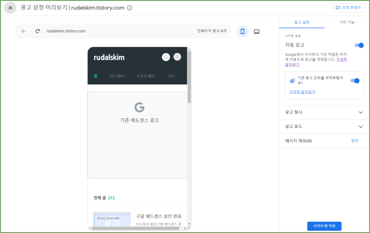This screenshot has width=370, height=233.
Task: Click the gear sparkle optimize icon
Action: coord(292,81)
